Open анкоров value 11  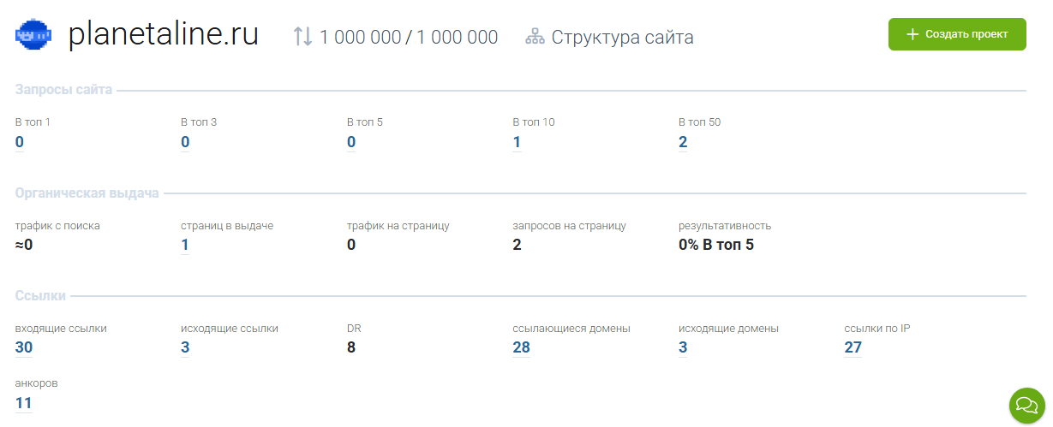coord(24,402)
